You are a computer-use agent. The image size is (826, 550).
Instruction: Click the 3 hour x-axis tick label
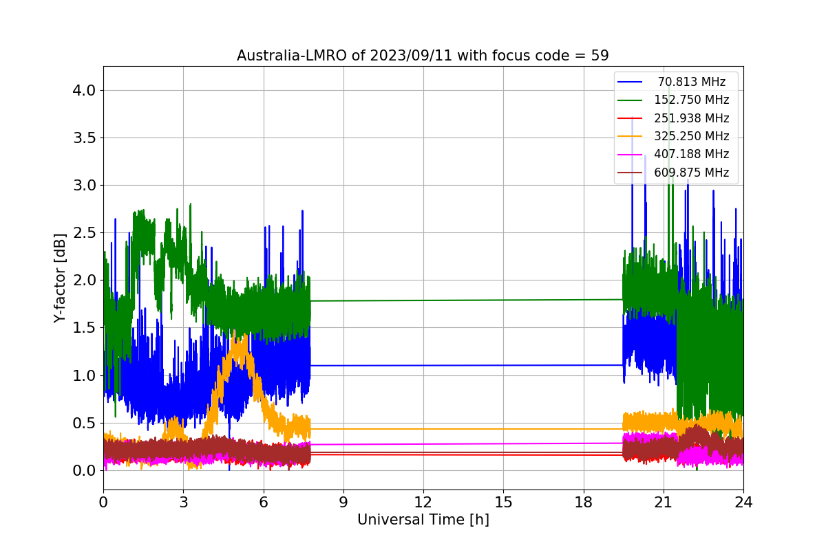coord(183,502)
